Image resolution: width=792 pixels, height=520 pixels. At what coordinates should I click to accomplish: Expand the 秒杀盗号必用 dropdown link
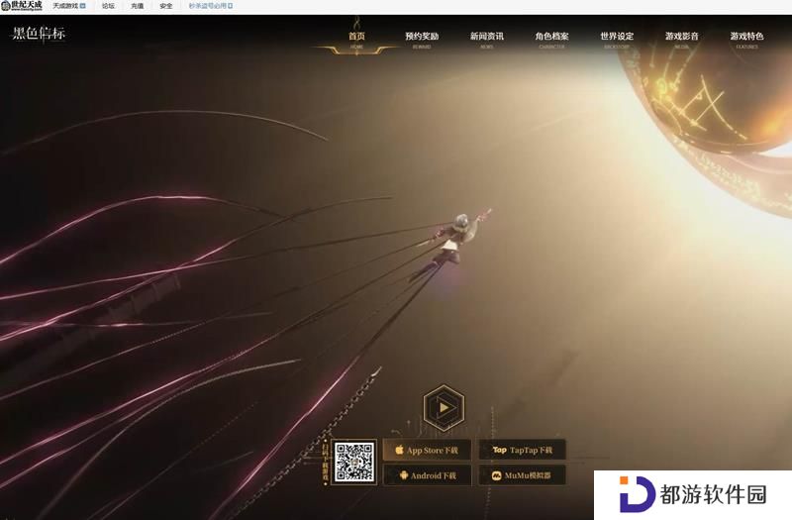pyautogui.click(x=211, y=6)
